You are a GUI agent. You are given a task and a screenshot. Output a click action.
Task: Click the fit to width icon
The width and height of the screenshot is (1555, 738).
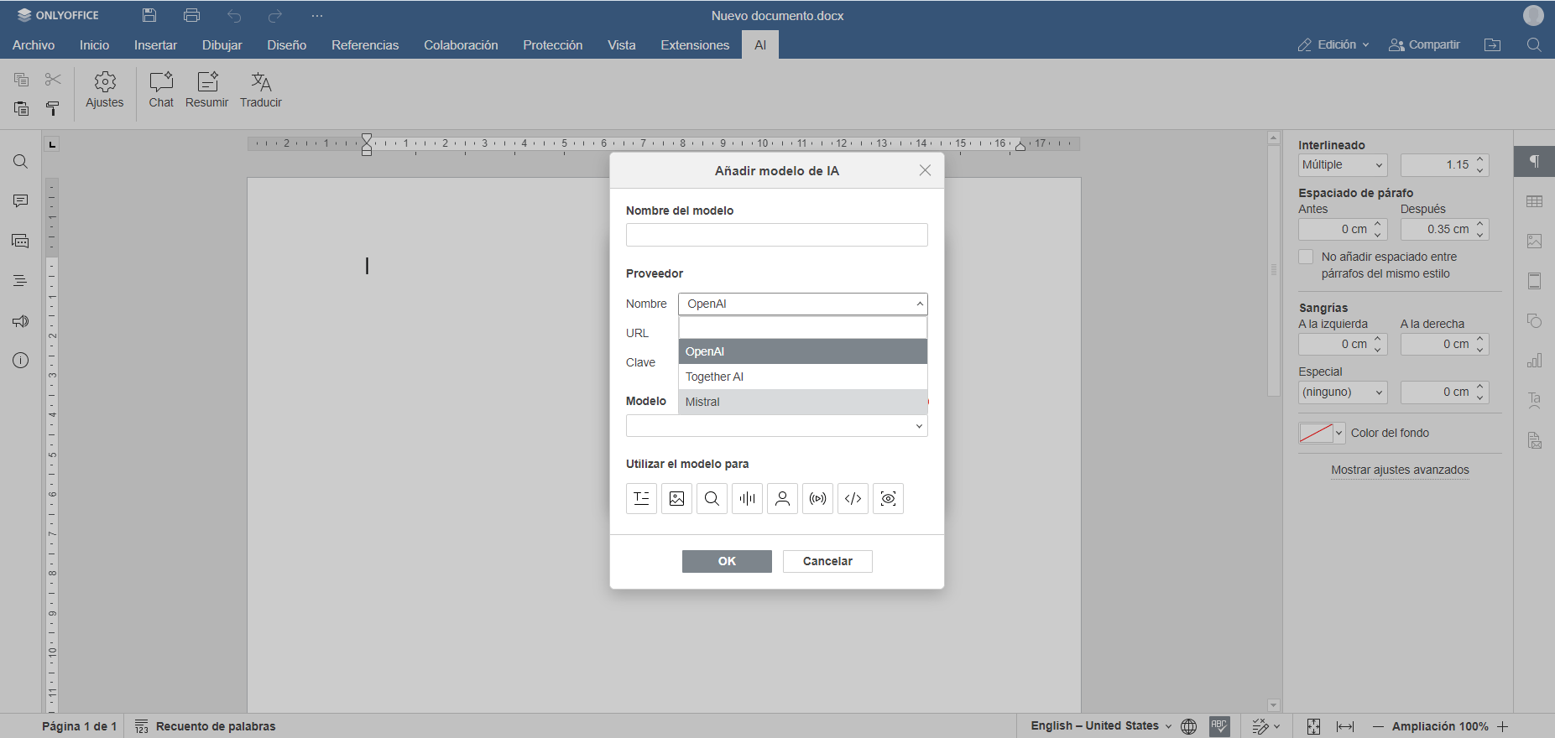(1345, 726)
